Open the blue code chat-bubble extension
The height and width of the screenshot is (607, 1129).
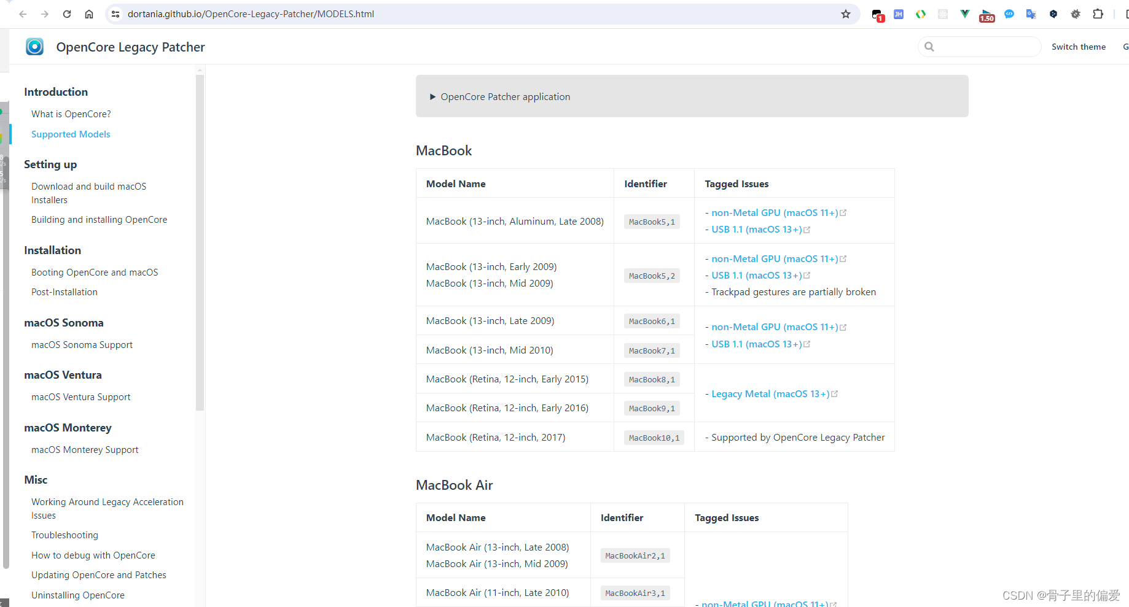click(x=1009, y=14)
